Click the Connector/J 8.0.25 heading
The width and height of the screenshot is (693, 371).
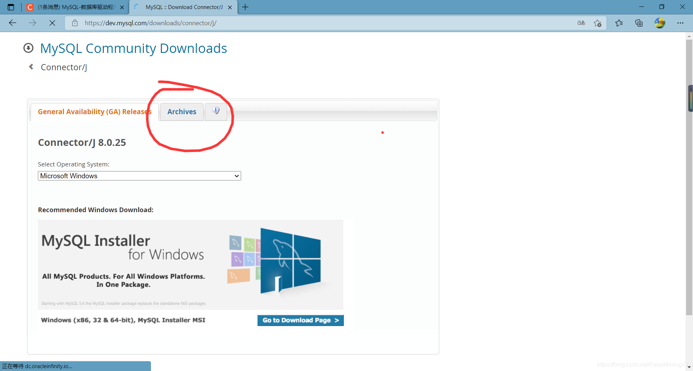[x=82, y=143]
